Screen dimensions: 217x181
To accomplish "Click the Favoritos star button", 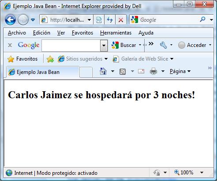I will [x=22, y=59].
